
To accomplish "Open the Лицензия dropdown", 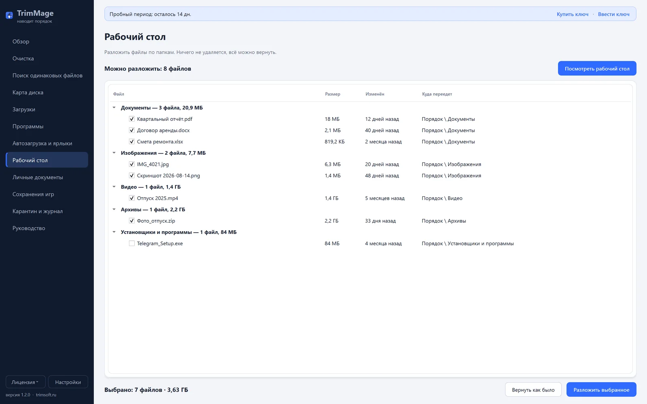I will click(x=25, y=382).
